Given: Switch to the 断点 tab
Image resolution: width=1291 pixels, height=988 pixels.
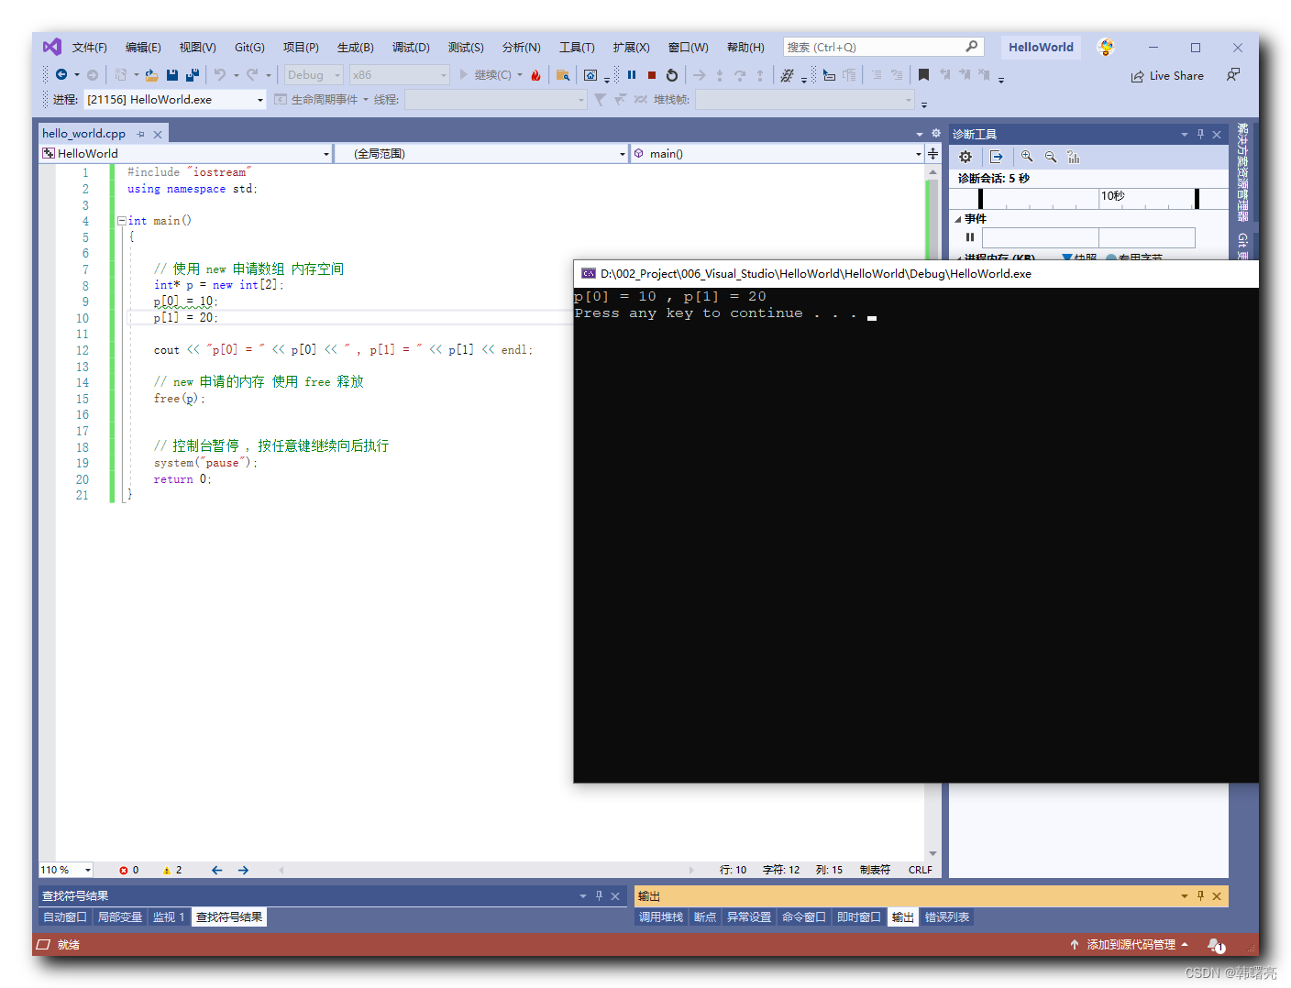Looking at the screenshot, I should [x=705, y=917].
